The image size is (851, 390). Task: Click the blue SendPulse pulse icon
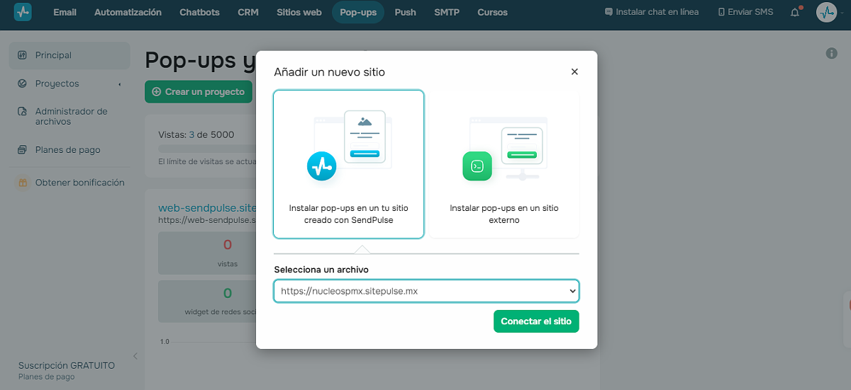click(321, 166)
